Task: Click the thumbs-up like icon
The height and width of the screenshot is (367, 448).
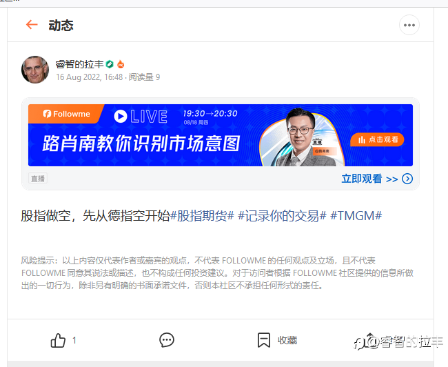Action: (x=58, y=340)
